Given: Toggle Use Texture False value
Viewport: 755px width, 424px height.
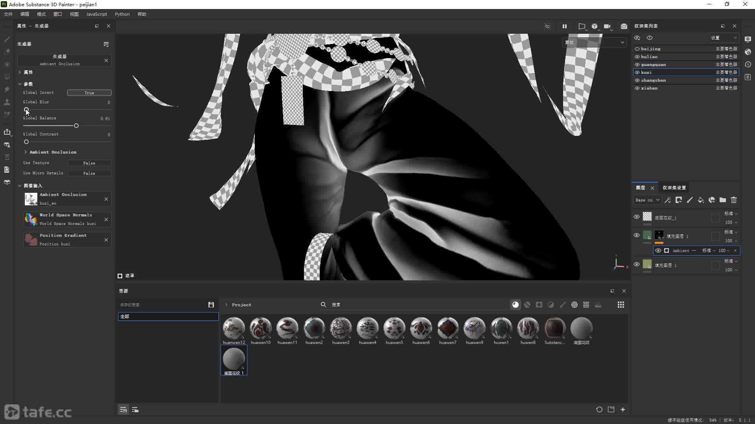Looking at the screenshot, I should pos(89,163).
